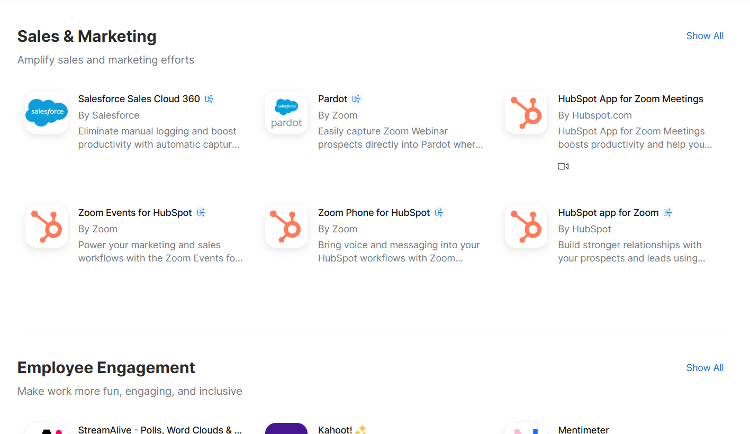Click the video camera badge under HubSpot App for Zoom Meetings
750x434 pixels.
coord(563,166)
